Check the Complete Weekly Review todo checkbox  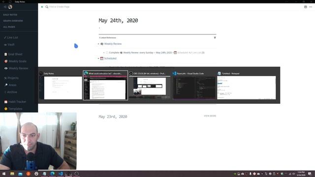coord(107,53)
